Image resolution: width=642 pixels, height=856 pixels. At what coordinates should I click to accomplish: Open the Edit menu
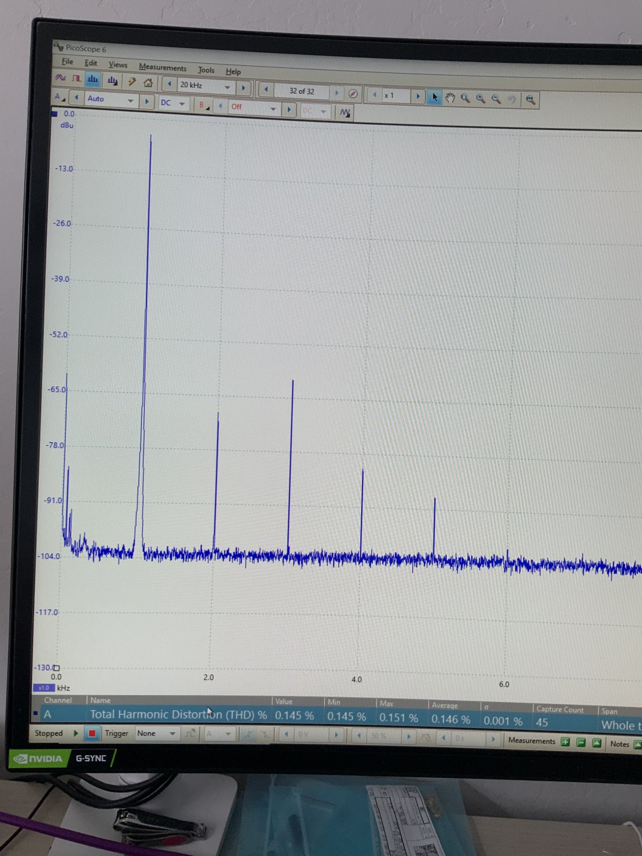[91, 63]
